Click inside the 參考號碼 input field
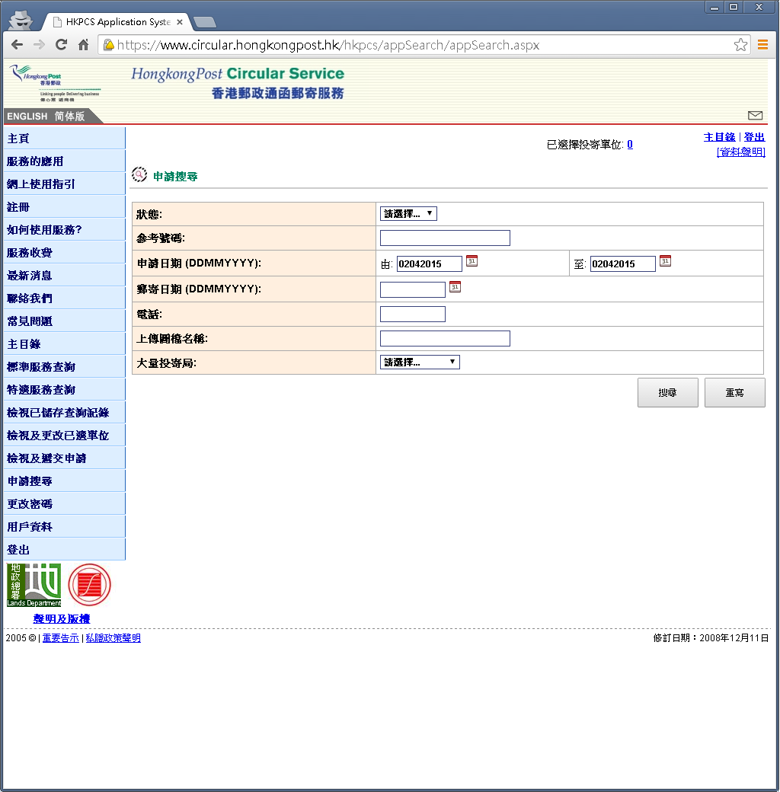Image resolution: width=780 pixels, height=792 pixels. click(444, 237)
